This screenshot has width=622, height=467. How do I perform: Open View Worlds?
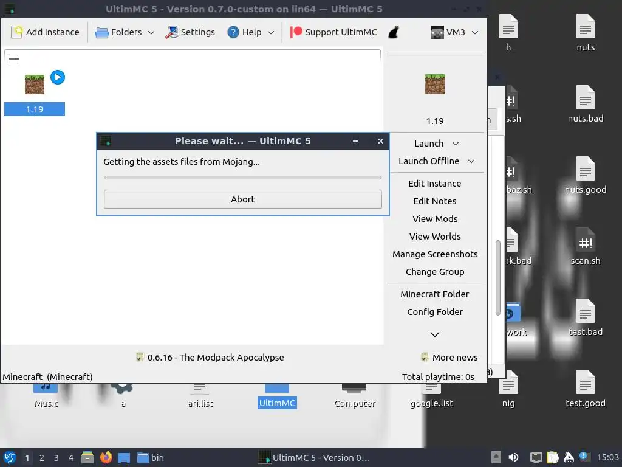[435, 237]
